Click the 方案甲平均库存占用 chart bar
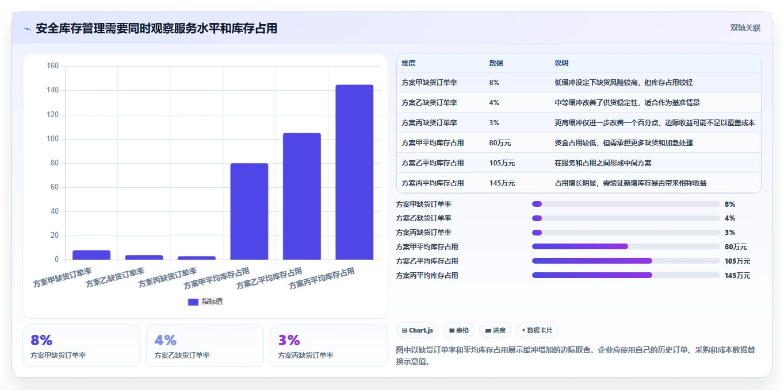This screenshot has height=390, width=784. click(x=249, y=211)
